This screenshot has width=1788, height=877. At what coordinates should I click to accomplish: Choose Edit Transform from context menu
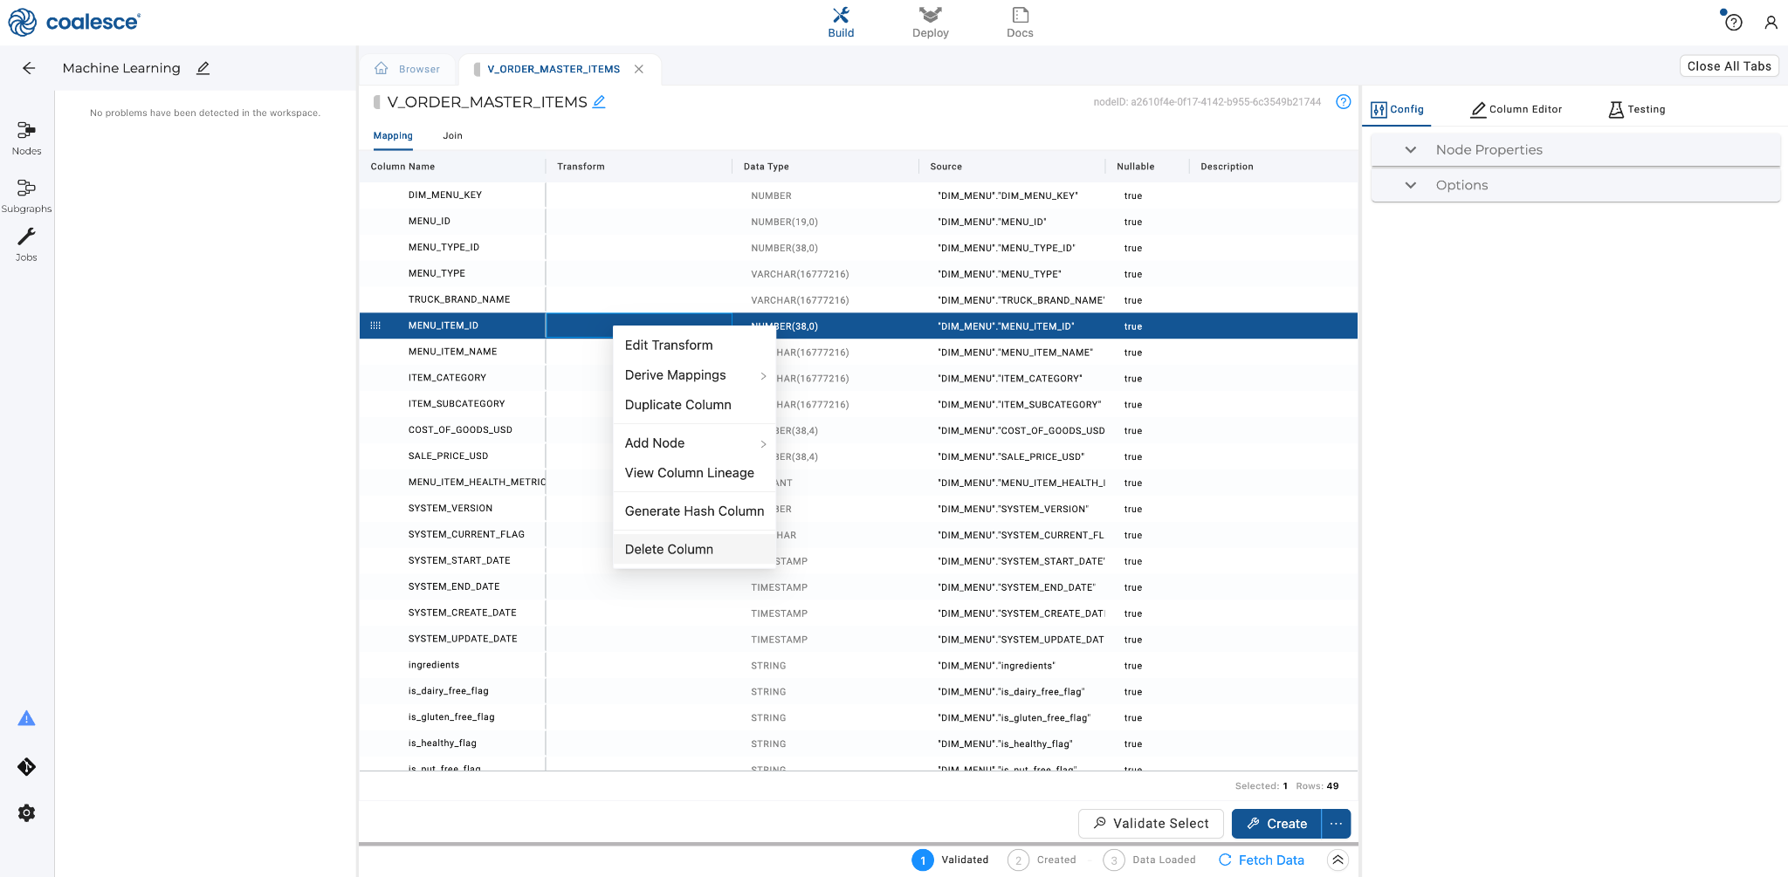[x=695, y=346]
